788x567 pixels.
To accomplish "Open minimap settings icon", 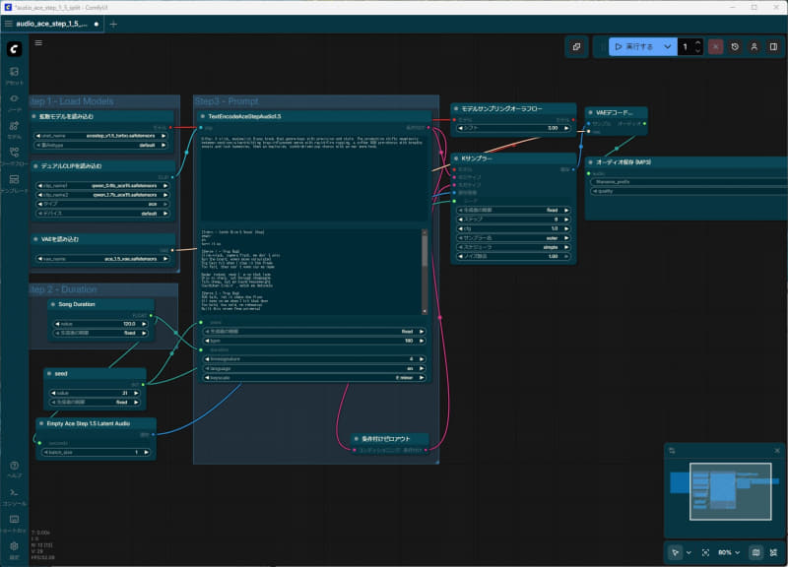I will pos(672,451).
